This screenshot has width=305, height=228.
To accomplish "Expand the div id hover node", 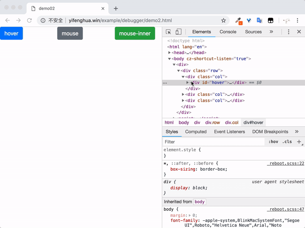I will 188,82.
